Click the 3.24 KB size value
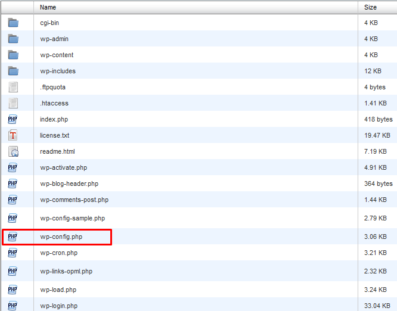This screenshot has height=311, width=397. [376, 290]
